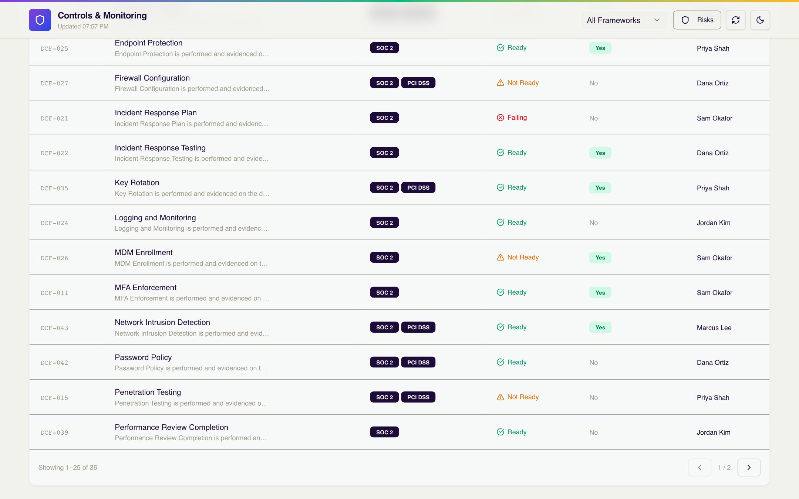Click Ready check icon for Password Policy
799x499 pixels.
[x=500, y=362]
